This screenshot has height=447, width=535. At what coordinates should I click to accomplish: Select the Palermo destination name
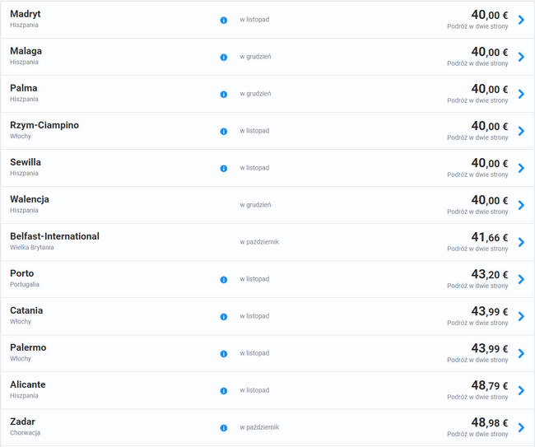pyautogui.click(x=28, y=347)
